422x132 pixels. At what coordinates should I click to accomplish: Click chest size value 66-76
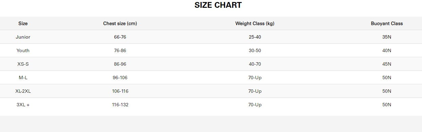(x=120, y=37)
